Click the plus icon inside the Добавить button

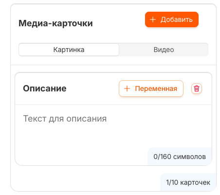(153, 19)
